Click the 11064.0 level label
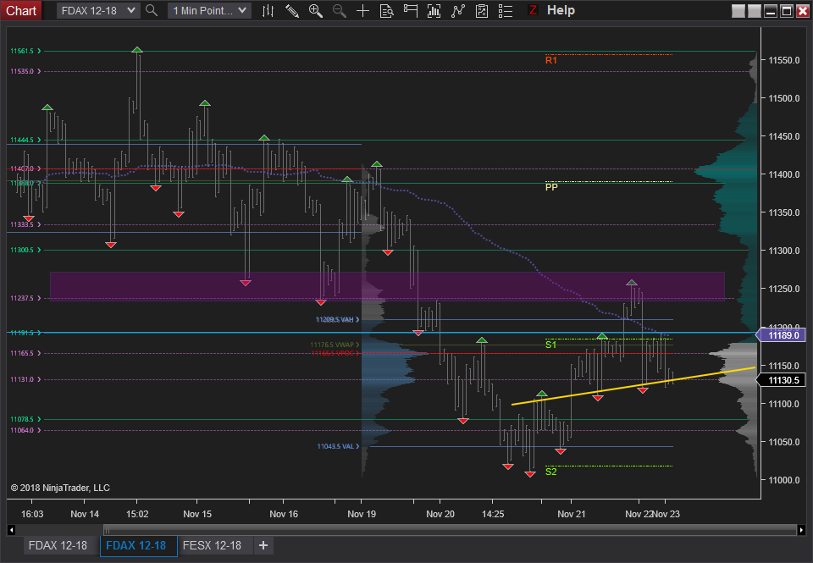 pos(22,430)
